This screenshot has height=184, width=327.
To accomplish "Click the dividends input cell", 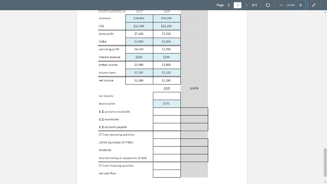I will (x=167, y=150).
